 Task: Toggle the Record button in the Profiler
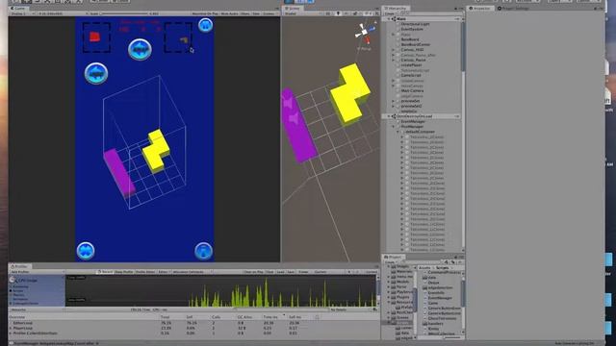[105, 271]
